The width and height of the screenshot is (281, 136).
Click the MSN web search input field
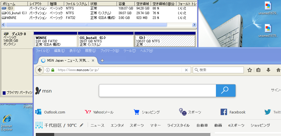(x=158, y=90)
